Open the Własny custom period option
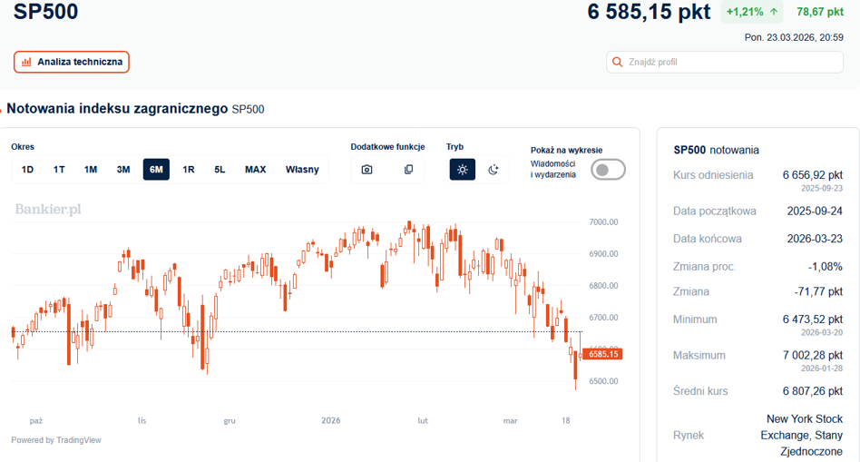Screen dimensions: 860x462 (x=302, y=170)
